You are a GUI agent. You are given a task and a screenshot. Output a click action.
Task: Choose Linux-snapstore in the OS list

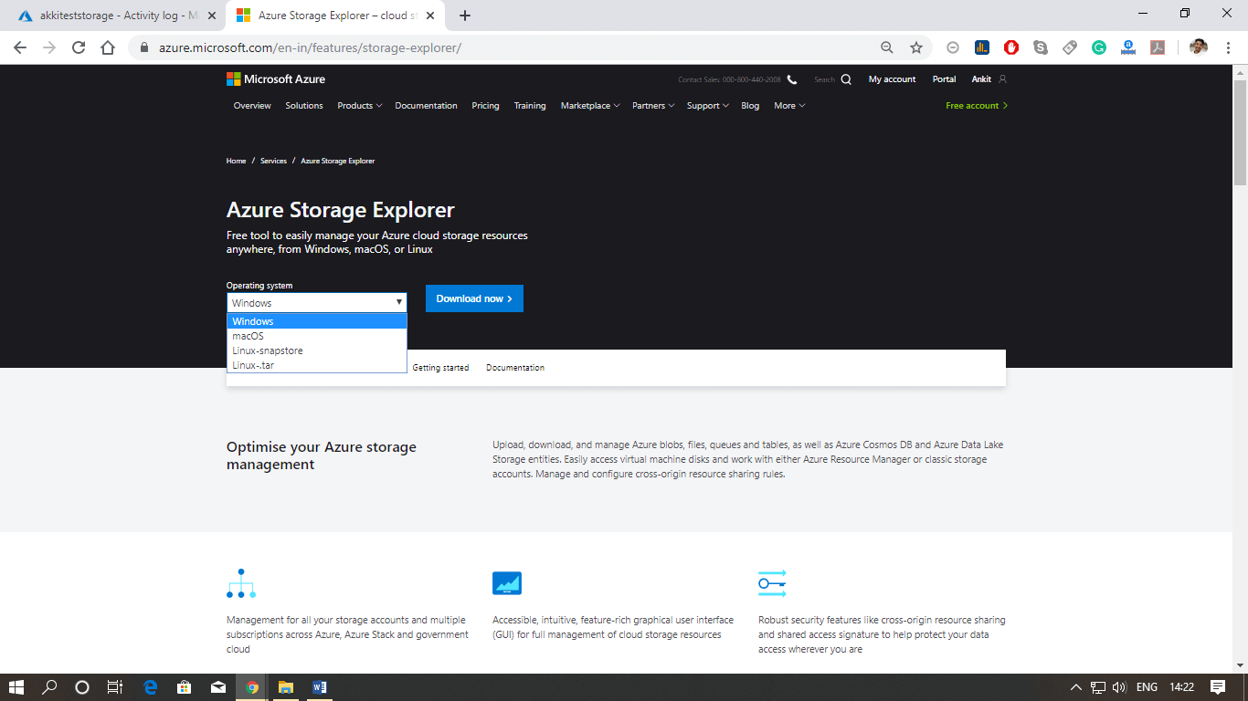[316, 350]
